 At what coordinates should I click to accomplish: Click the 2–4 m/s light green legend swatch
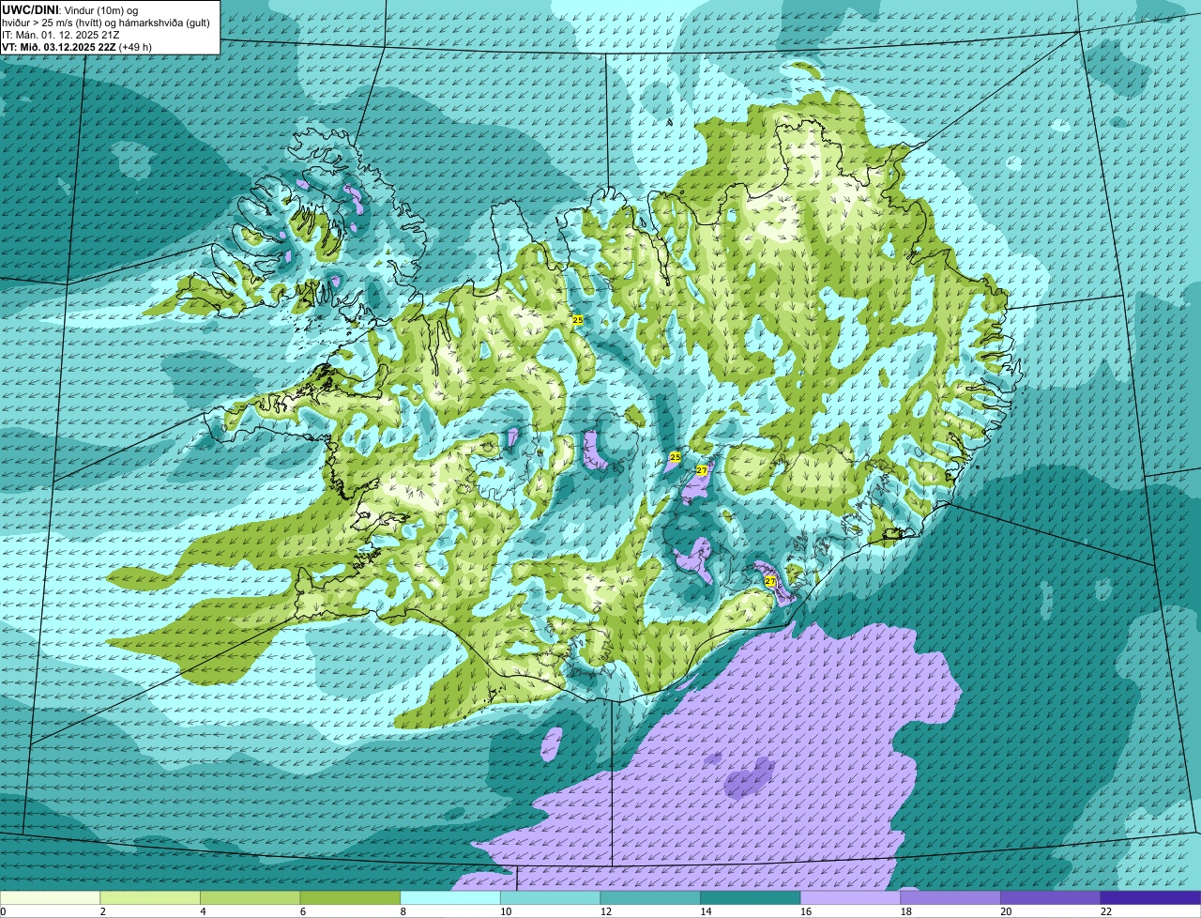pyautogui.click(x=150, y=897)
